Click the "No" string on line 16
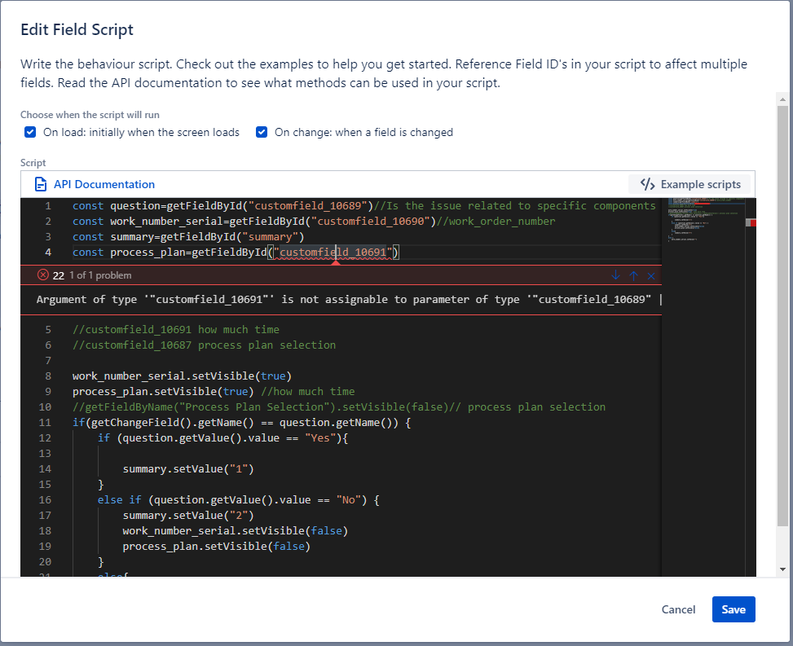793x646 pixels. point(349,500)
